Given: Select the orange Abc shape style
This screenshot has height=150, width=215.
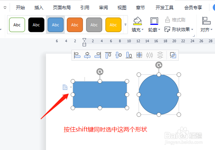Looking at the screenshot, I should (75, 25).
